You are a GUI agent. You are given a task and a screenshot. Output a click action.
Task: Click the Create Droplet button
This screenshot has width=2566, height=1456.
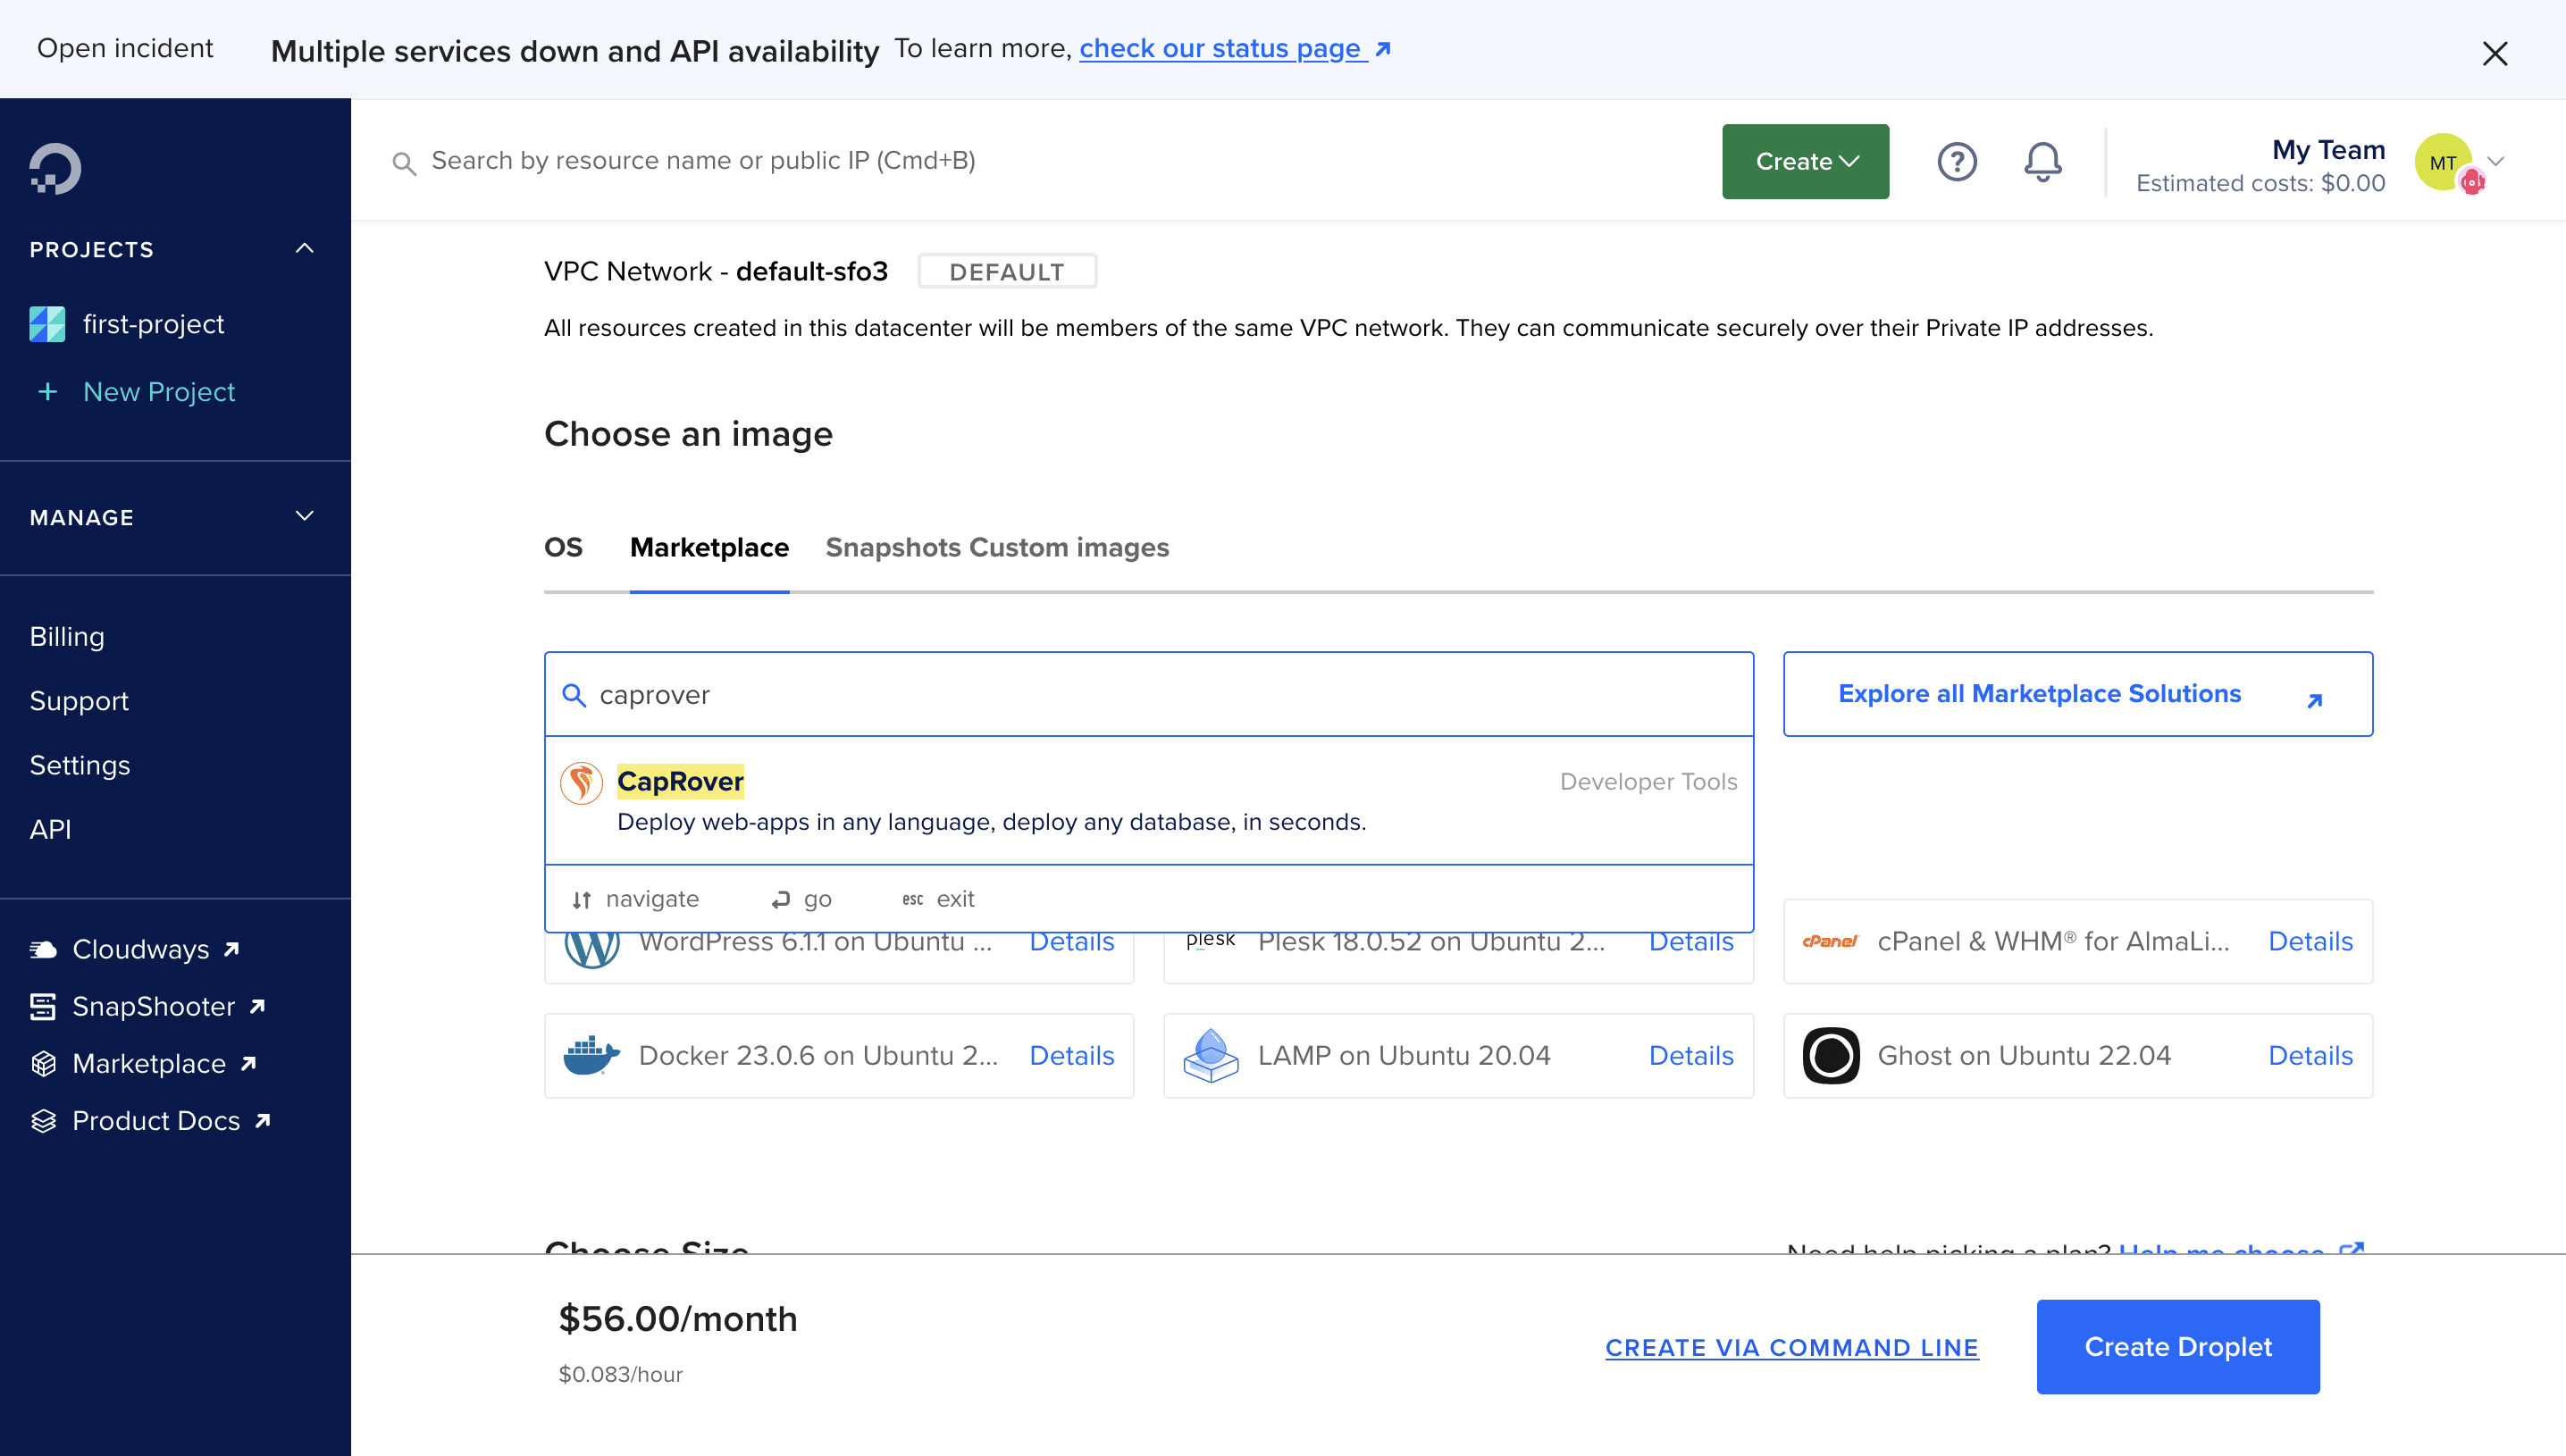[x=2177, y=1346]
